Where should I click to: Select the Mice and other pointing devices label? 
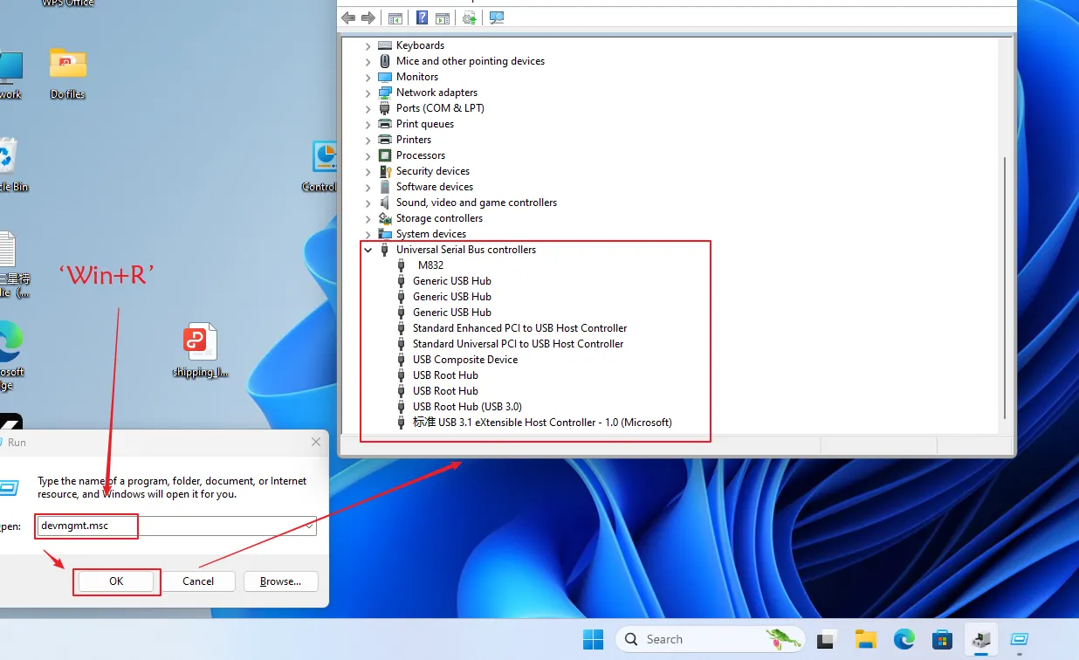(x=471, y=61)
